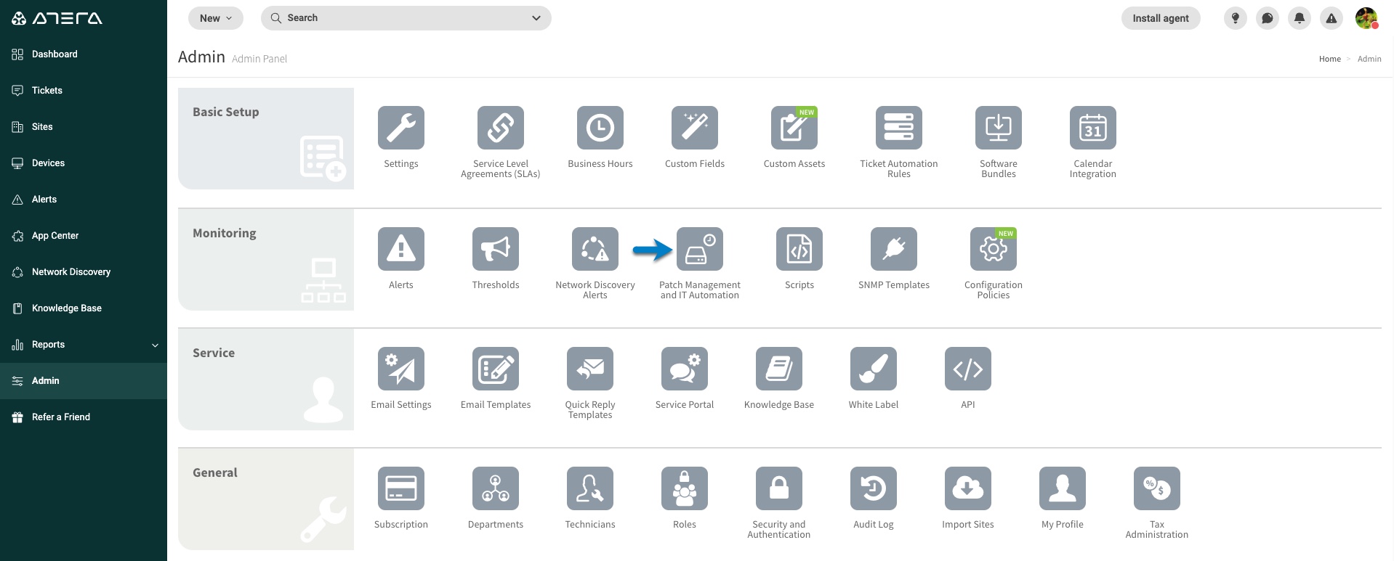The width and height of the screenshot is (1394, 561).
Task: Go to Tickets in sidebar
Action: pyautogui.click(x=84, y=91)
